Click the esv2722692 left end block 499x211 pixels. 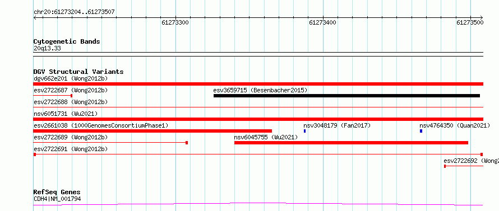[x=445, y=166]
